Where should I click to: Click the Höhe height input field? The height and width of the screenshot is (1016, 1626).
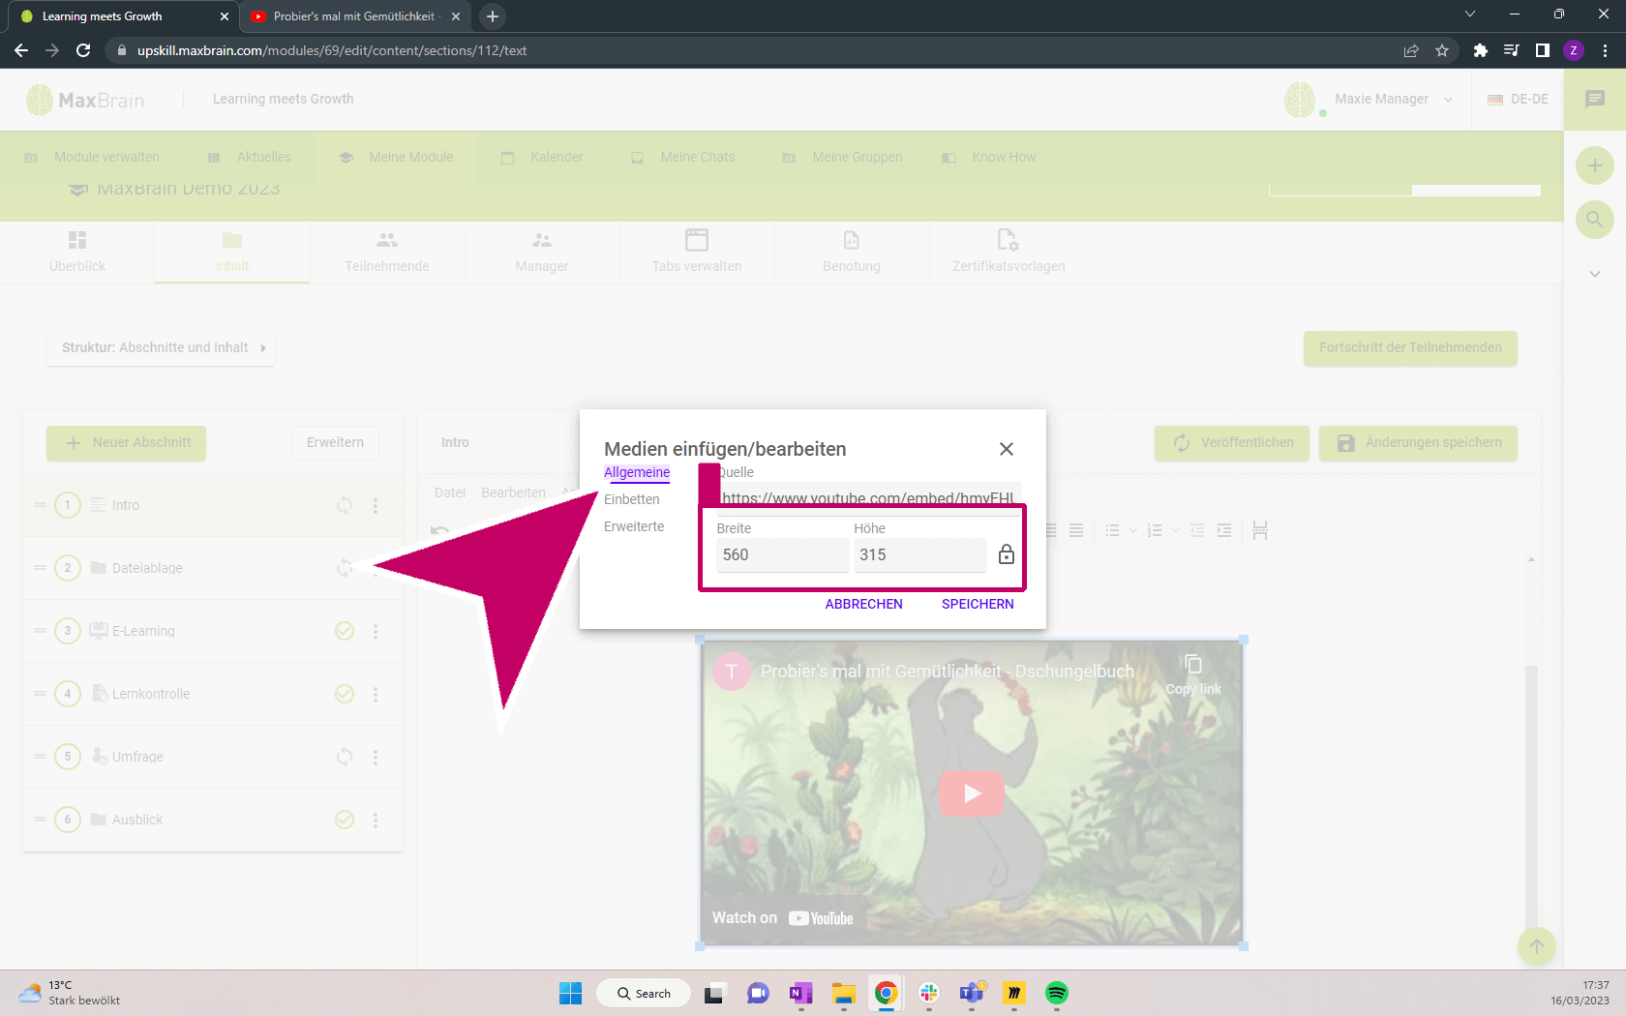pos(919,554)
